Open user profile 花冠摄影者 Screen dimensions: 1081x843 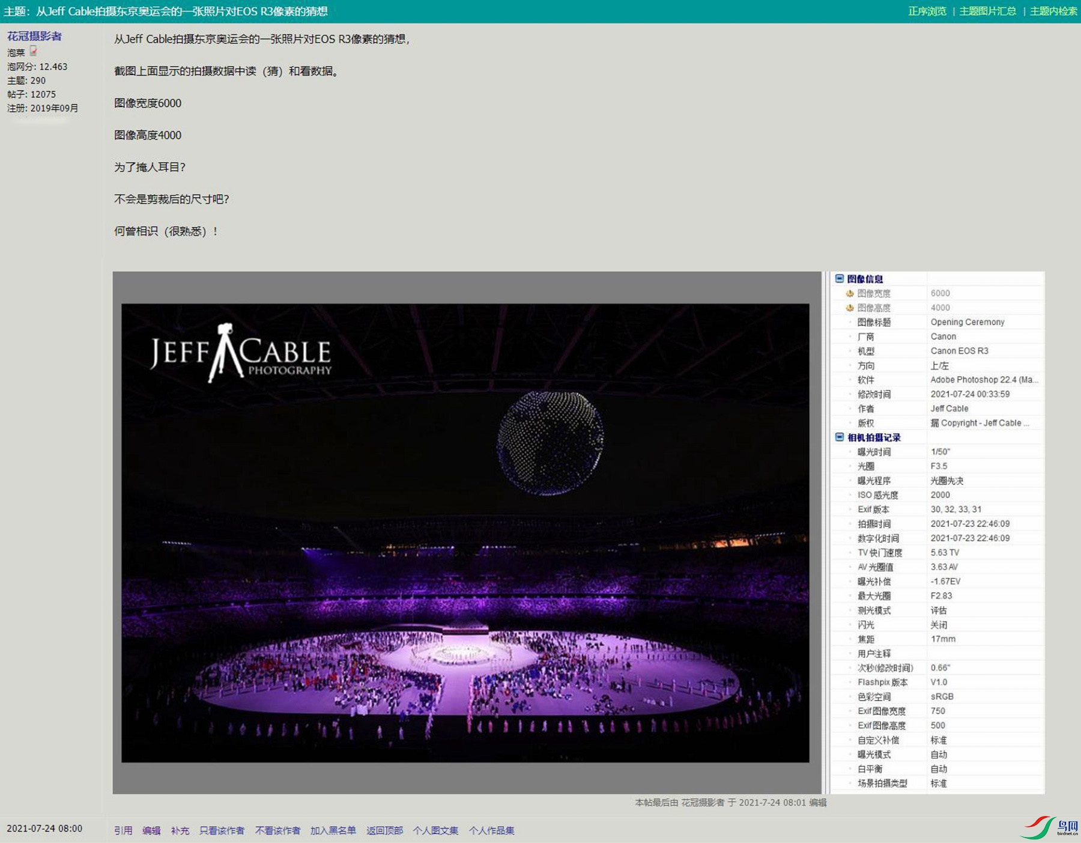click(34, 36)
